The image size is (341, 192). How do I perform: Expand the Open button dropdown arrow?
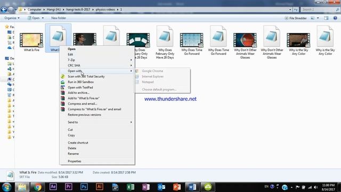[43, 18]
